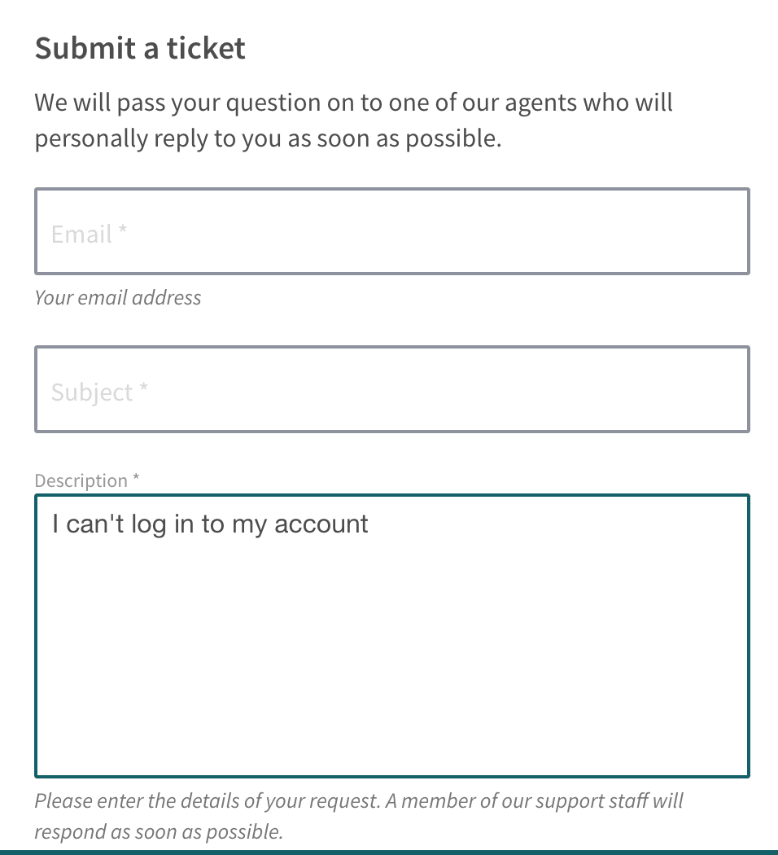This screenshot has width=778, height=855.
Task: Click the Email input field
Action: [391, 231]
